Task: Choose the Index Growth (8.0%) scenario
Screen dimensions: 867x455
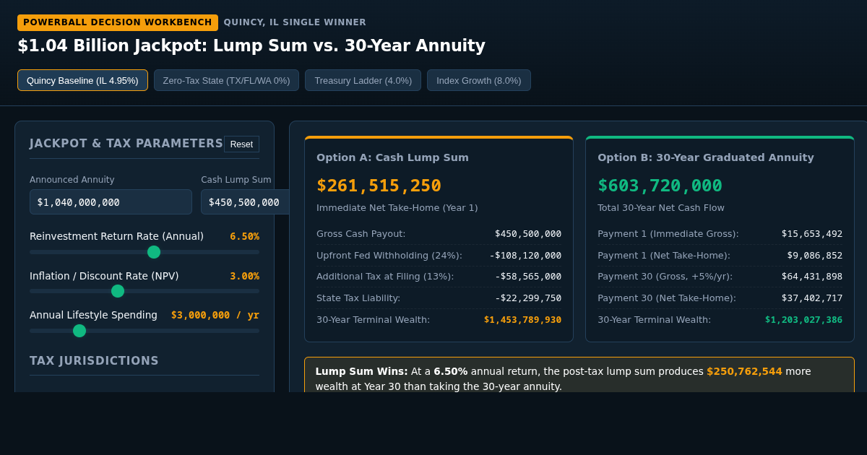Action: (x=479, y=80)
